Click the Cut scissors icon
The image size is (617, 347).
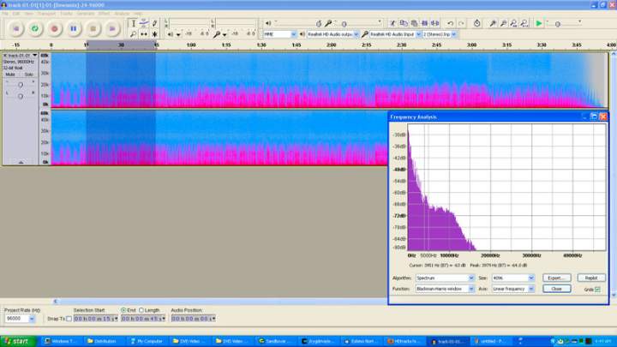pyautogui.click(x=392, y=24)
